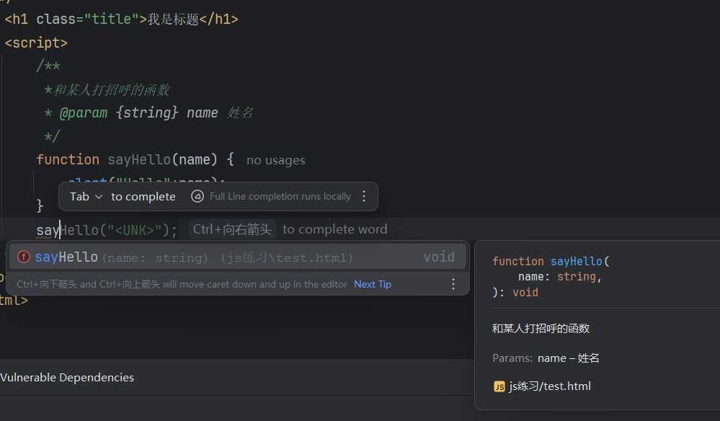The height and width of the screenshot is (421, 720).
Task: Click the 'void' return type in suggestion row
Action: (439, 257)
